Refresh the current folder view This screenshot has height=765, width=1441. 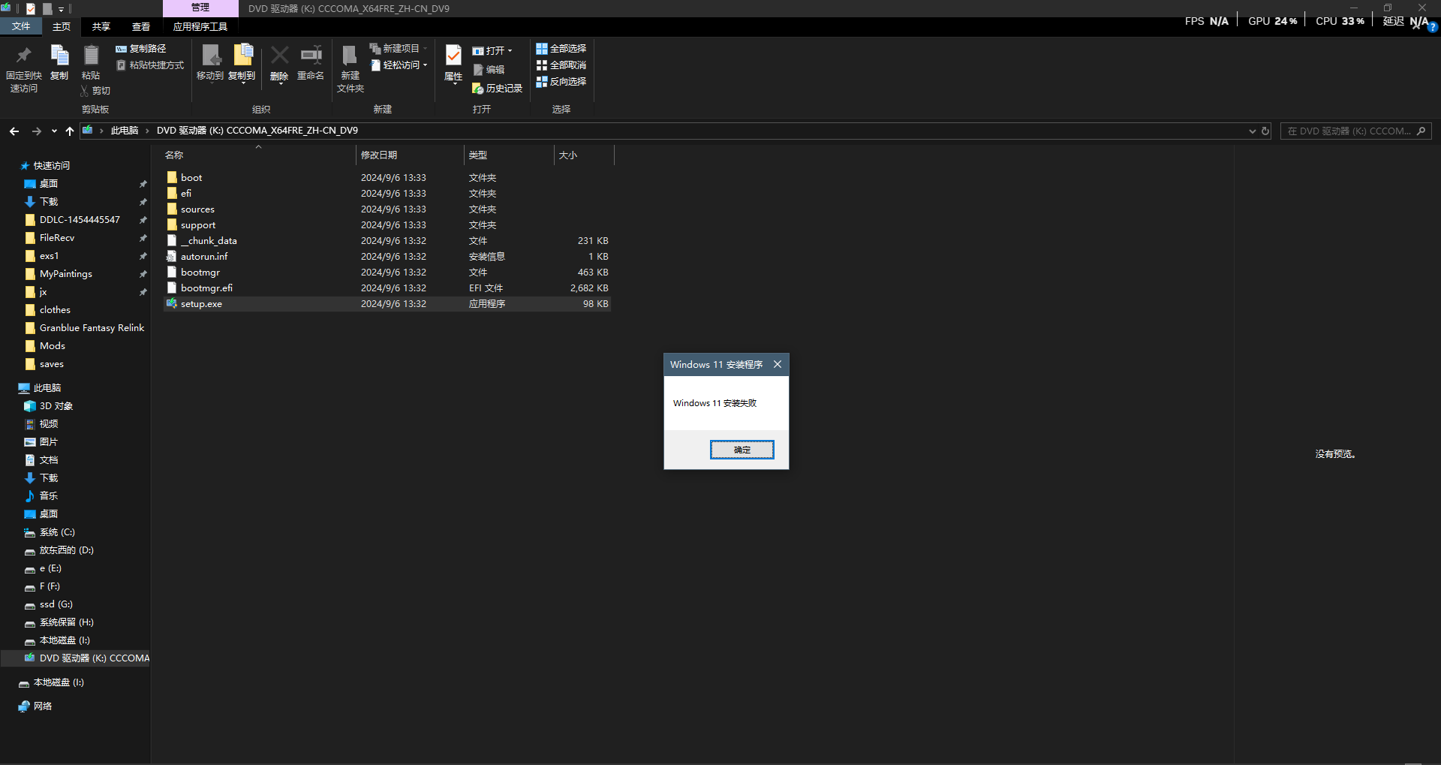1265,131
